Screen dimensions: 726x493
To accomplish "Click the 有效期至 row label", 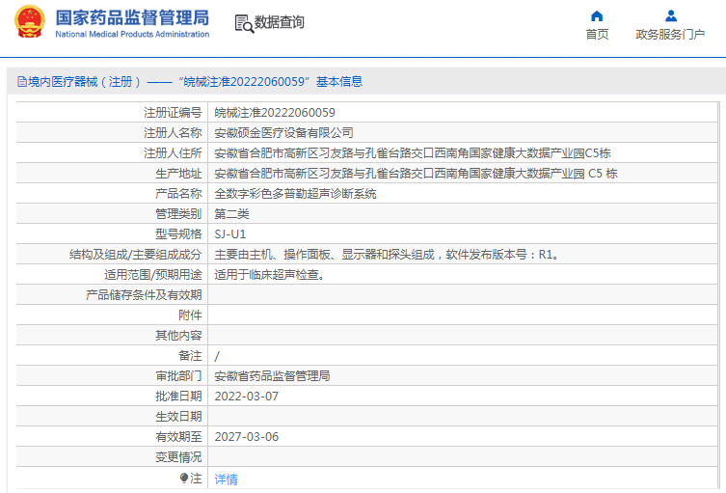I will tap(178, 437).
